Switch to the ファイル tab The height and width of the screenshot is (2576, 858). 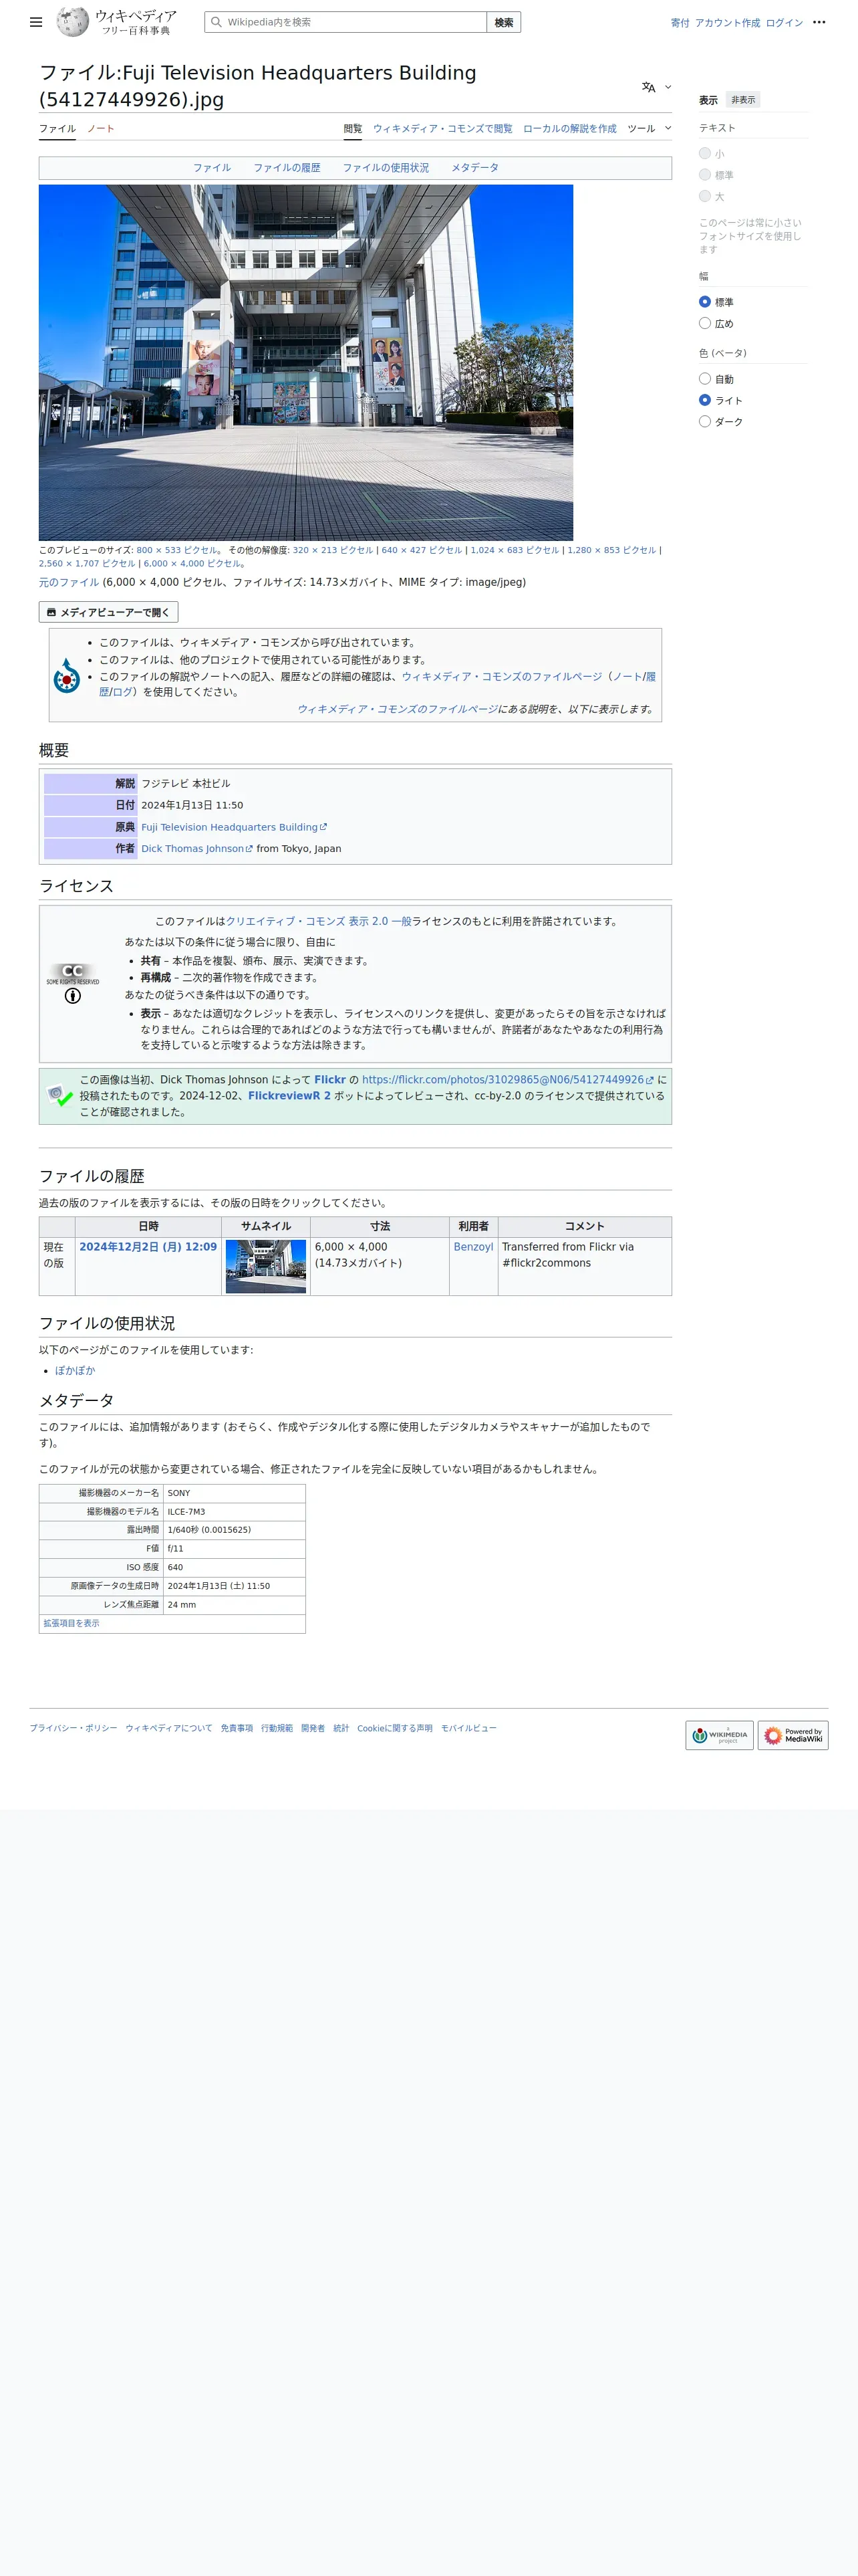click(x=57, y=128)
